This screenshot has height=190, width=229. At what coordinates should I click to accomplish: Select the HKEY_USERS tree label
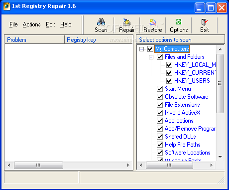pos(192,81)
